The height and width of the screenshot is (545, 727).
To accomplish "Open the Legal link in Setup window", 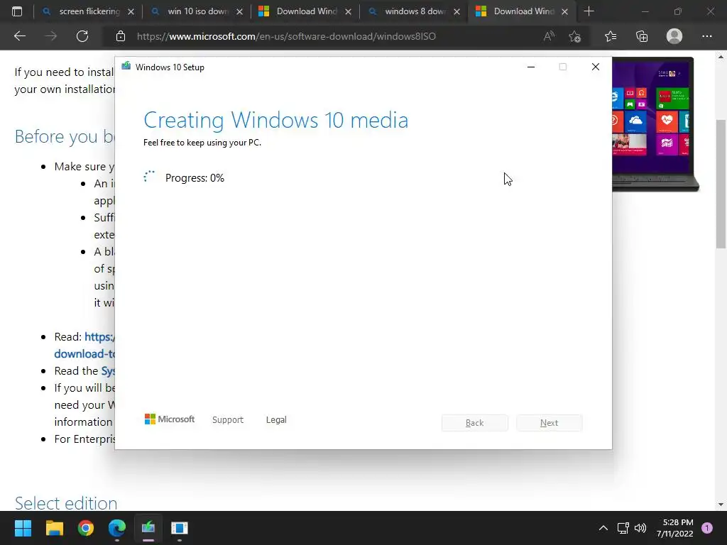I will tap(276, 420).
